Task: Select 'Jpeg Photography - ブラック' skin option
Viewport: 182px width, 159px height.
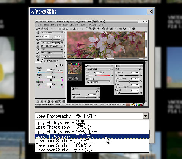Action: pyautogui.click(x=92, y=127)
